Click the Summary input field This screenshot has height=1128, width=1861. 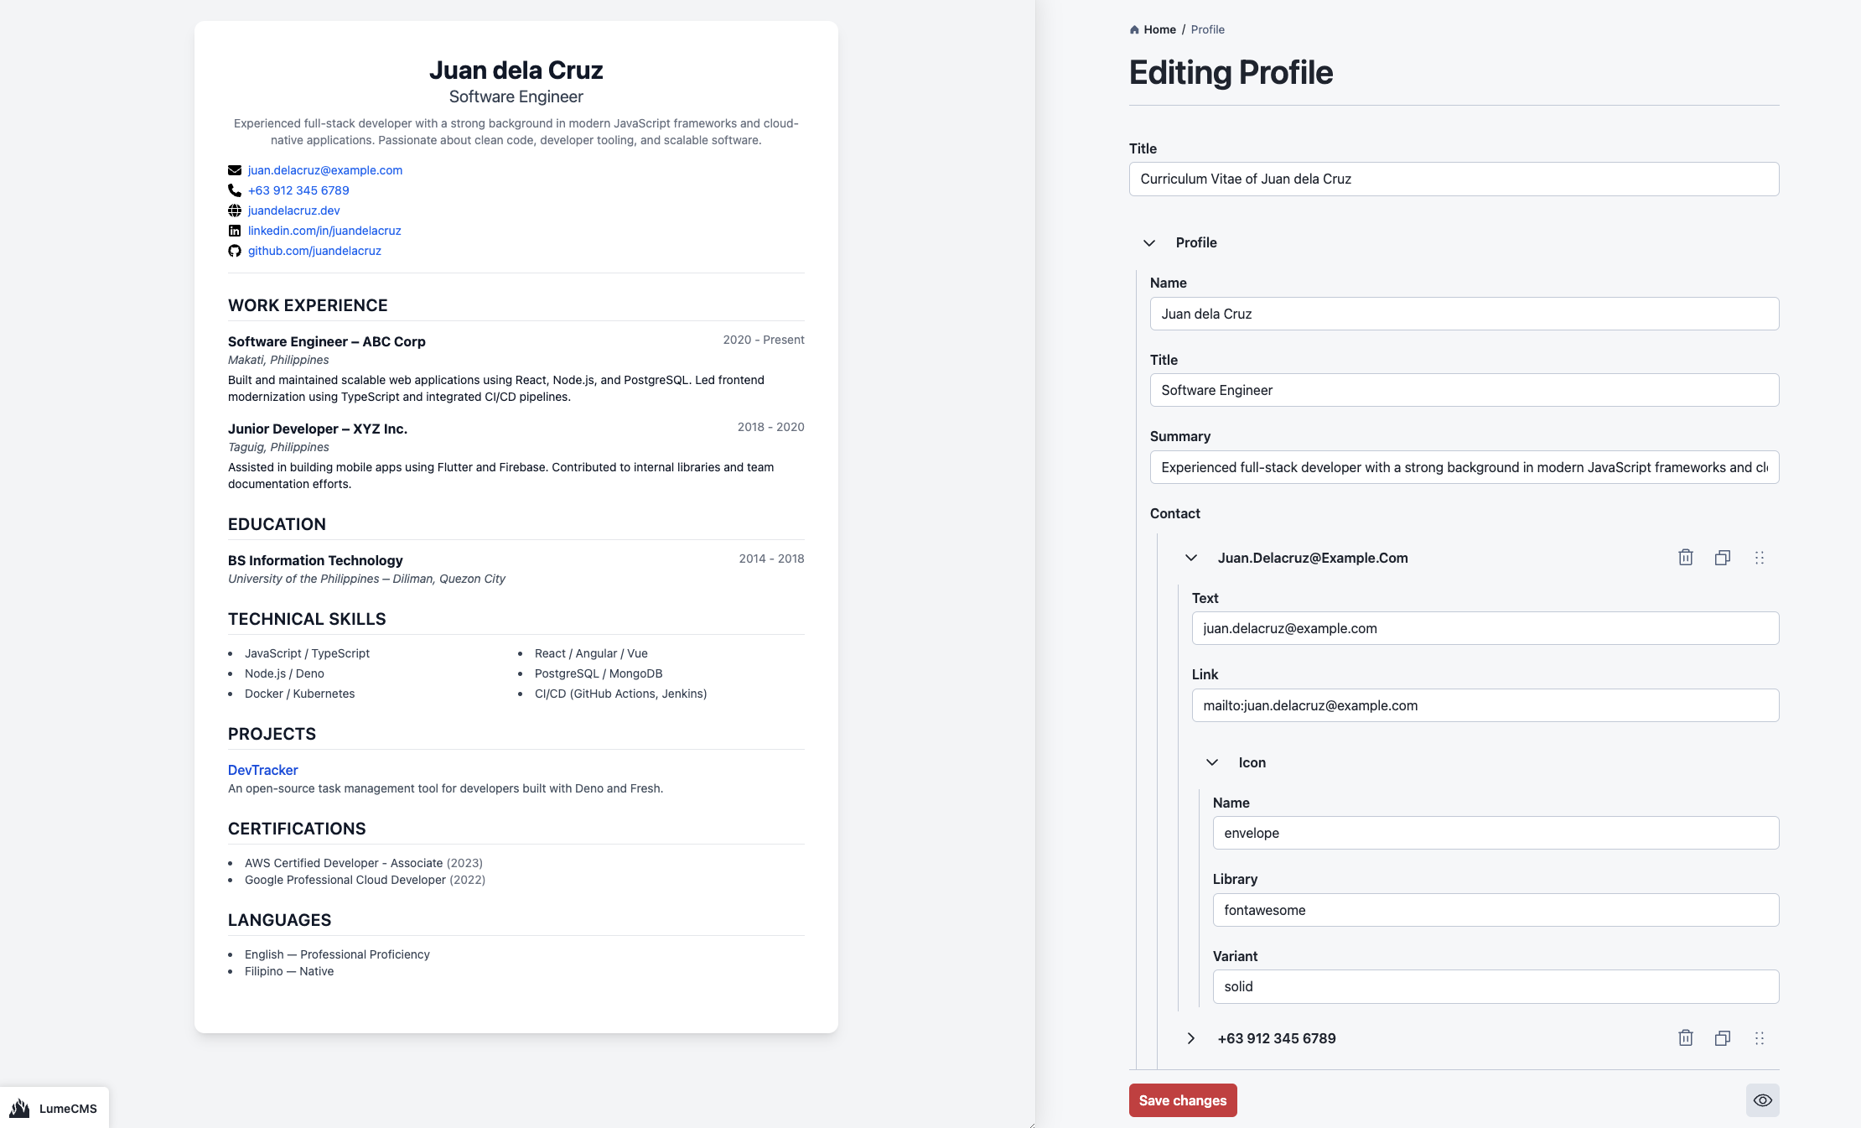coord(1464,467)
